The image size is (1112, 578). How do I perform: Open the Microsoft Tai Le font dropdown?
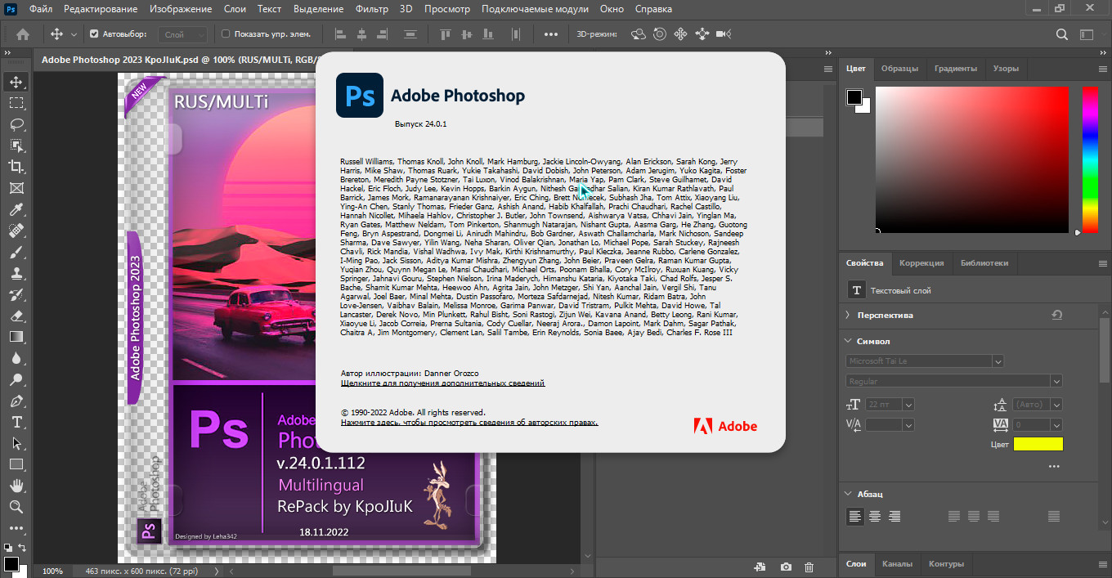[998, 361]
